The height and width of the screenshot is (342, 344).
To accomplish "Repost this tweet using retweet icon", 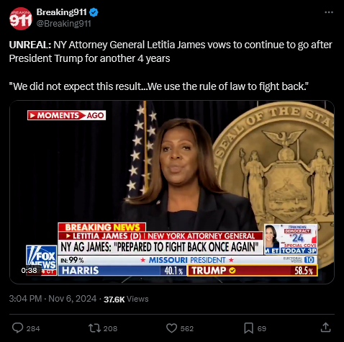I will tap(94, 328).
